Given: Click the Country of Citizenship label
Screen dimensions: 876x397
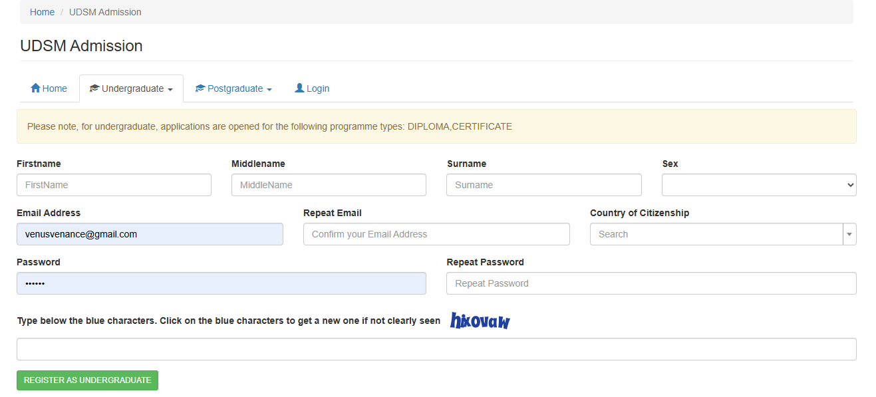Looking at the screenshot, I should point(639,213).
